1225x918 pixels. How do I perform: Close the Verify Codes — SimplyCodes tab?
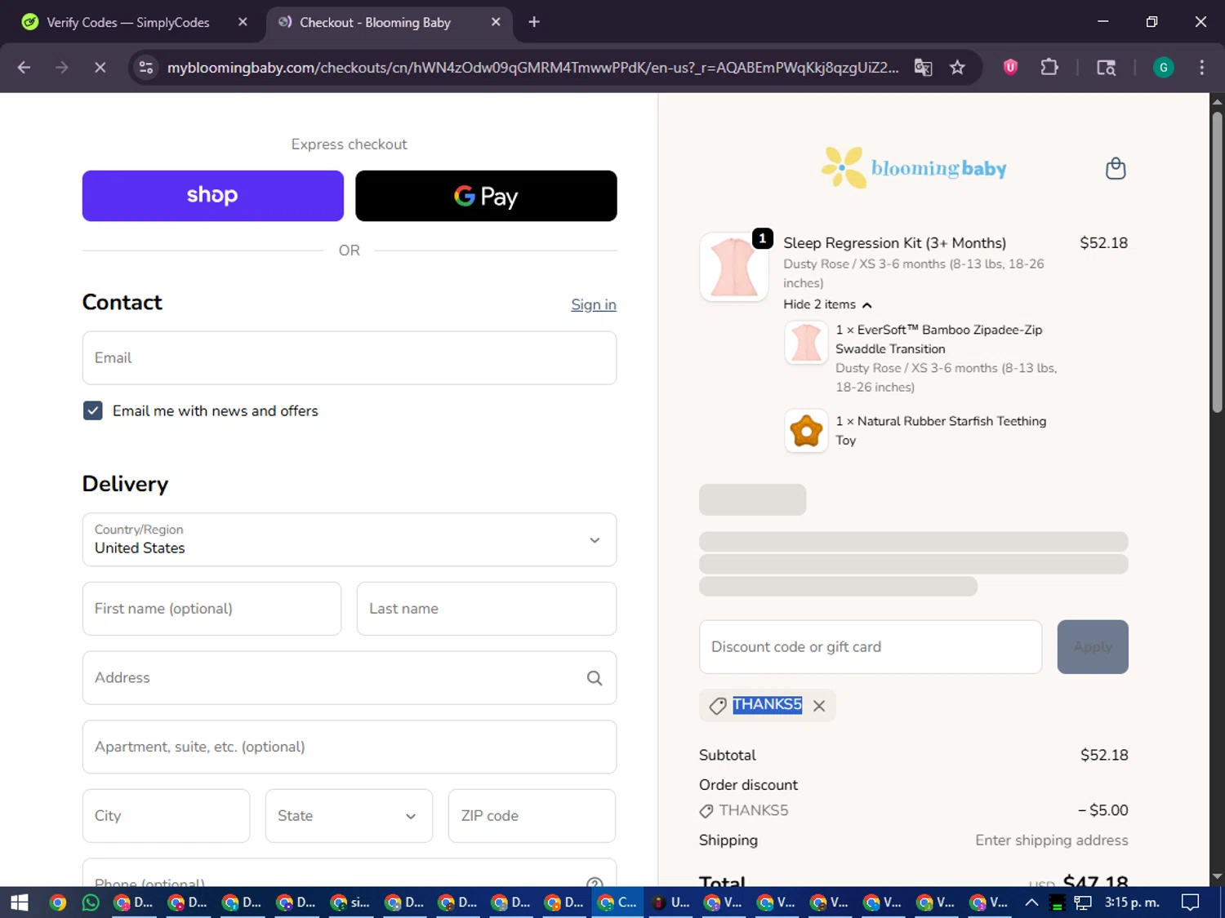click(x=243, y=22)
